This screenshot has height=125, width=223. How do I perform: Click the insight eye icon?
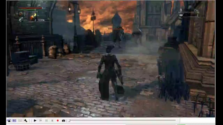[x=181, y=15]
